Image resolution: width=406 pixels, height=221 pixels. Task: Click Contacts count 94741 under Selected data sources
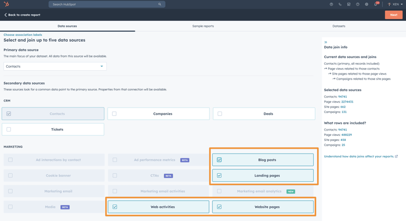342,97
